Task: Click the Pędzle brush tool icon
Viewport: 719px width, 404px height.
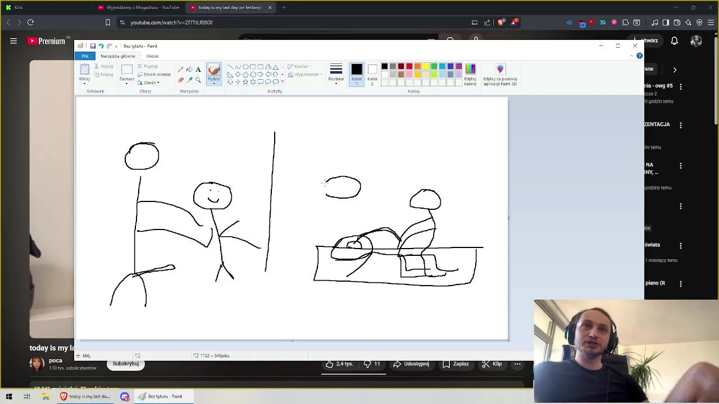Action: [x=214, y=70]
